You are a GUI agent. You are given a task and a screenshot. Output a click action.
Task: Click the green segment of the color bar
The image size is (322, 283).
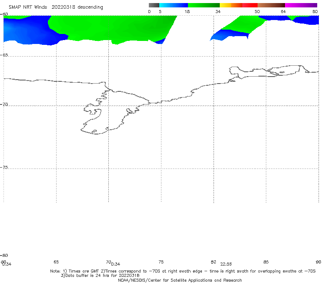coord(204,5)
